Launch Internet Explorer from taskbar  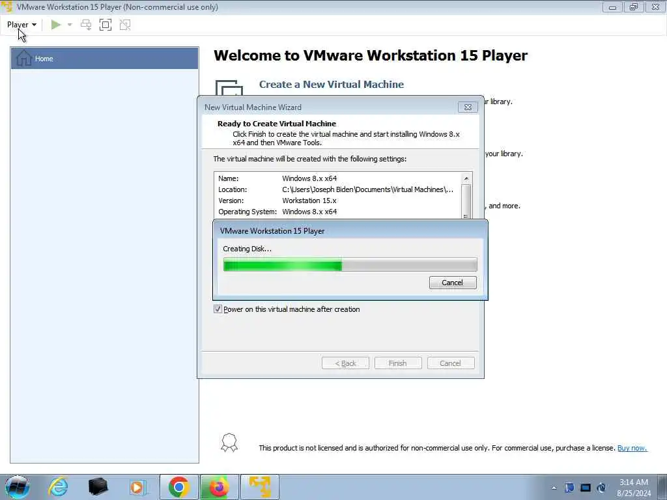click(58, 487)
